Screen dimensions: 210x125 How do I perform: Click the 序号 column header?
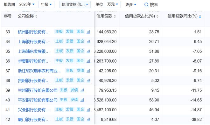(x=8, y=16)
